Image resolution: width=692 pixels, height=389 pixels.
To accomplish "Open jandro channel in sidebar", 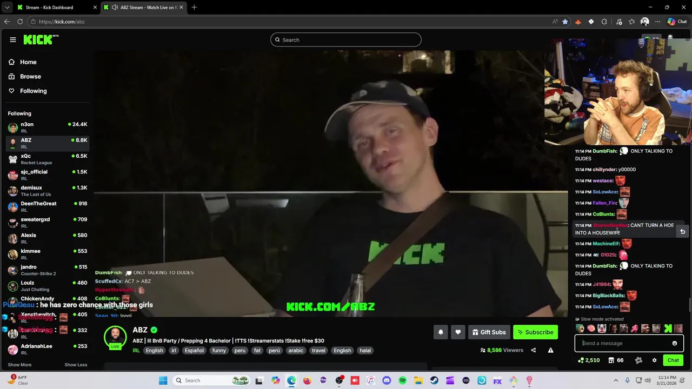I will tap(48, 270).
